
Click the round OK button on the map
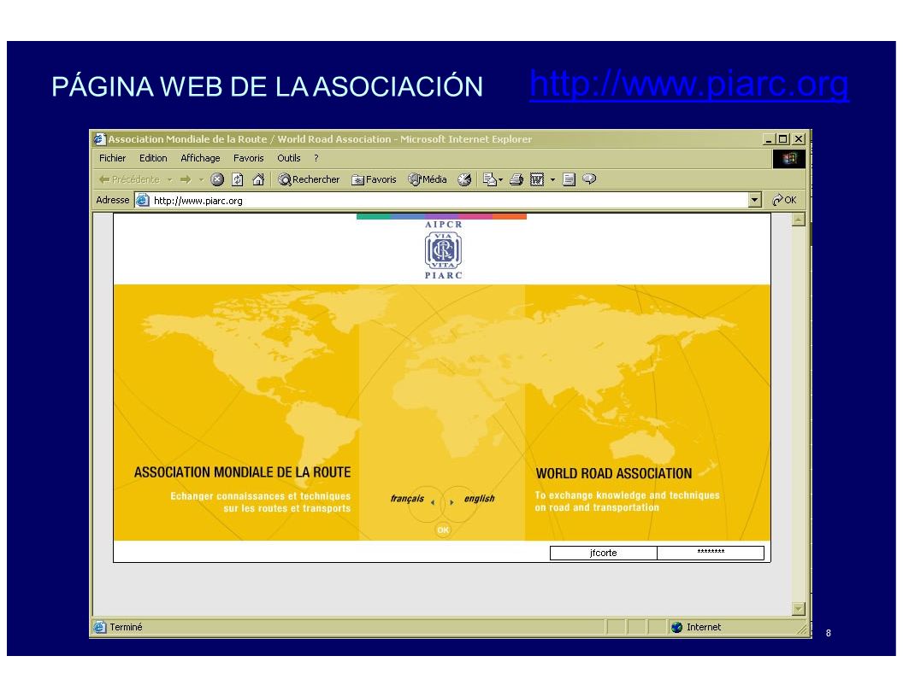pyautogui.click(x=443, y=530)
